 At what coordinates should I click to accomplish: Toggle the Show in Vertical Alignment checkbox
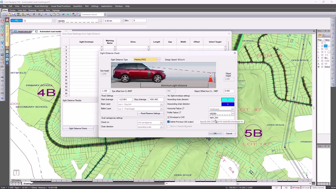pos(169,127)
